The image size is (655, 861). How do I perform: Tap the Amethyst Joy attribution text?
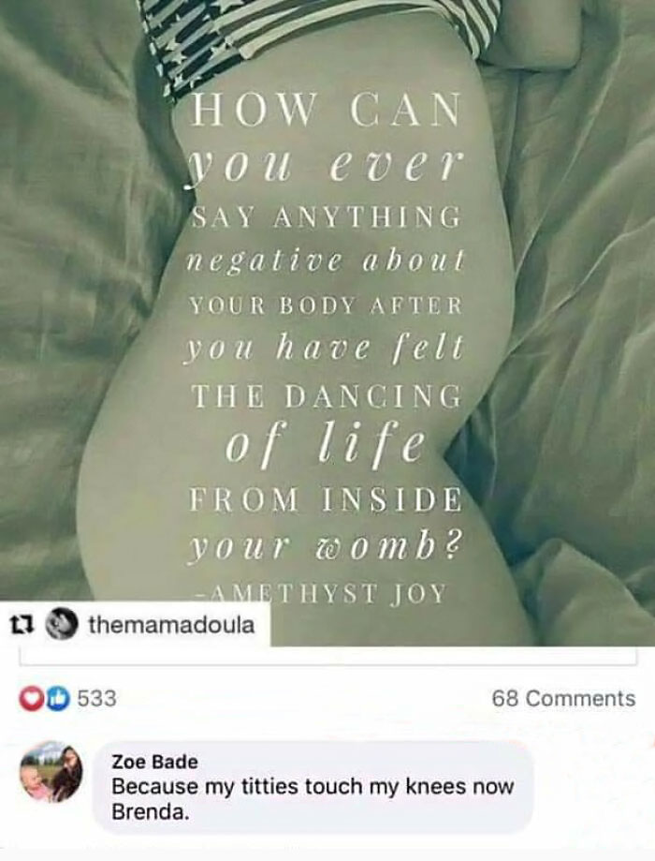click(x=323, y=594)
